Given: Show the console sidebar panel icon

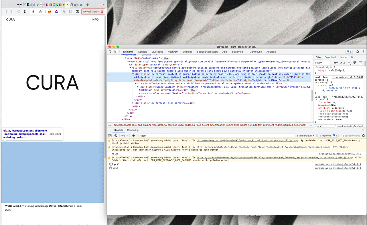Looking at the screenshot, I should tap(110, 136).
